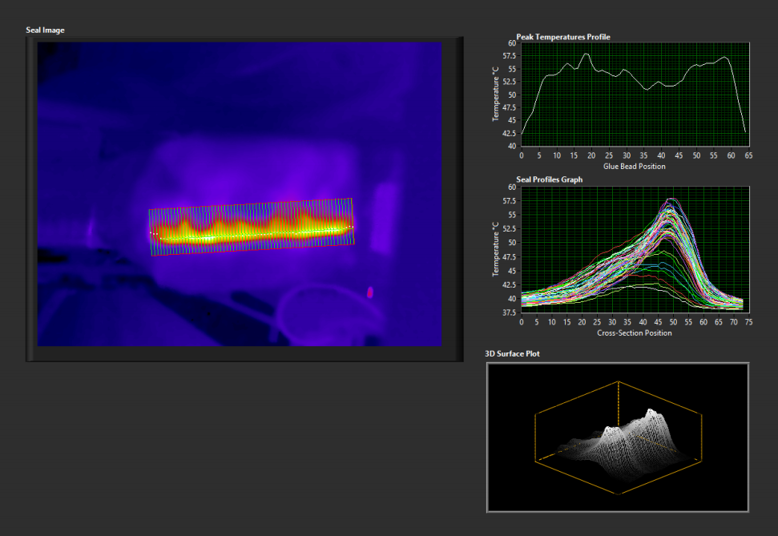778x536 pixels.
Task: Click the Glue Bead Position axis label
Action: pyautogui.click(x=634, y=167)
